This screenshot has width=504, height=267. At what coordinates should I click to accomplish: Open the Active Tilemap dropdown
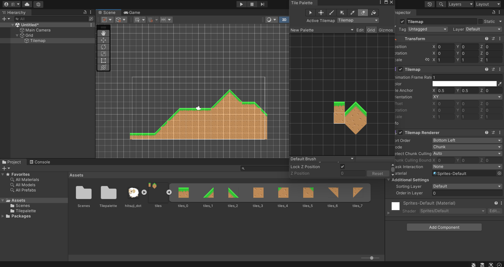(358, 20)
